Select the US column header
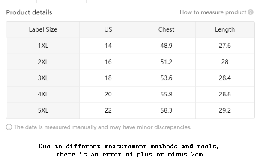This screenshot has height=159, width=266. tap(108, 29)
